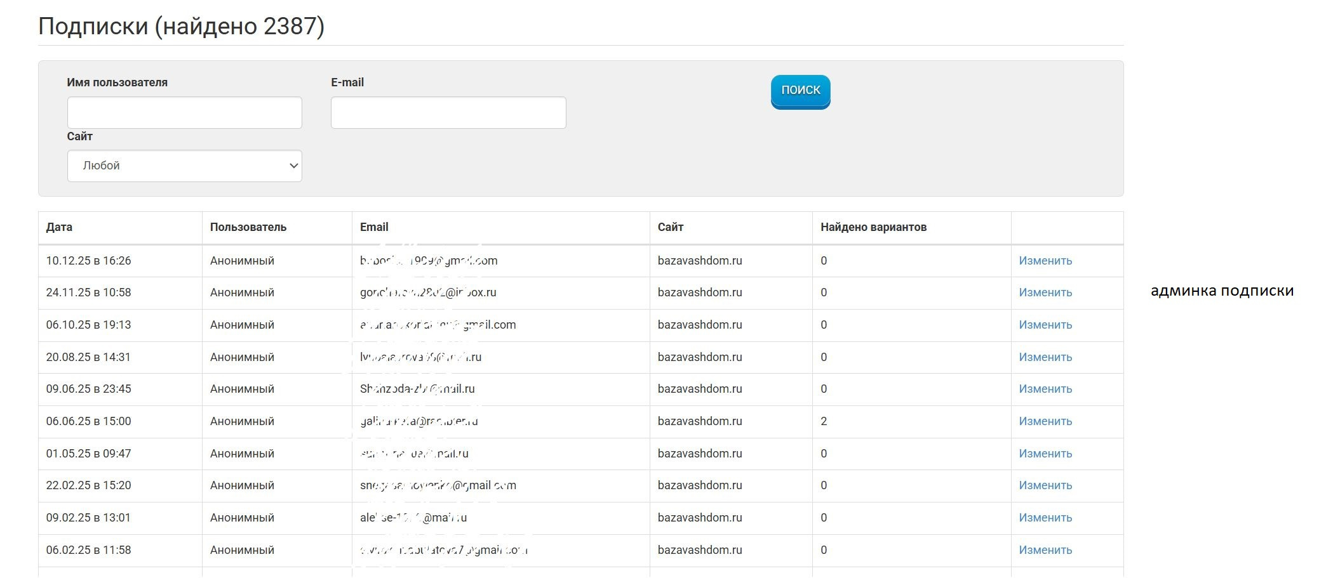This screenshot has width=1326, height=578.
Task: Focus the Имя пользователя input field
Action: pyautogui.click(x=184, y=112)
